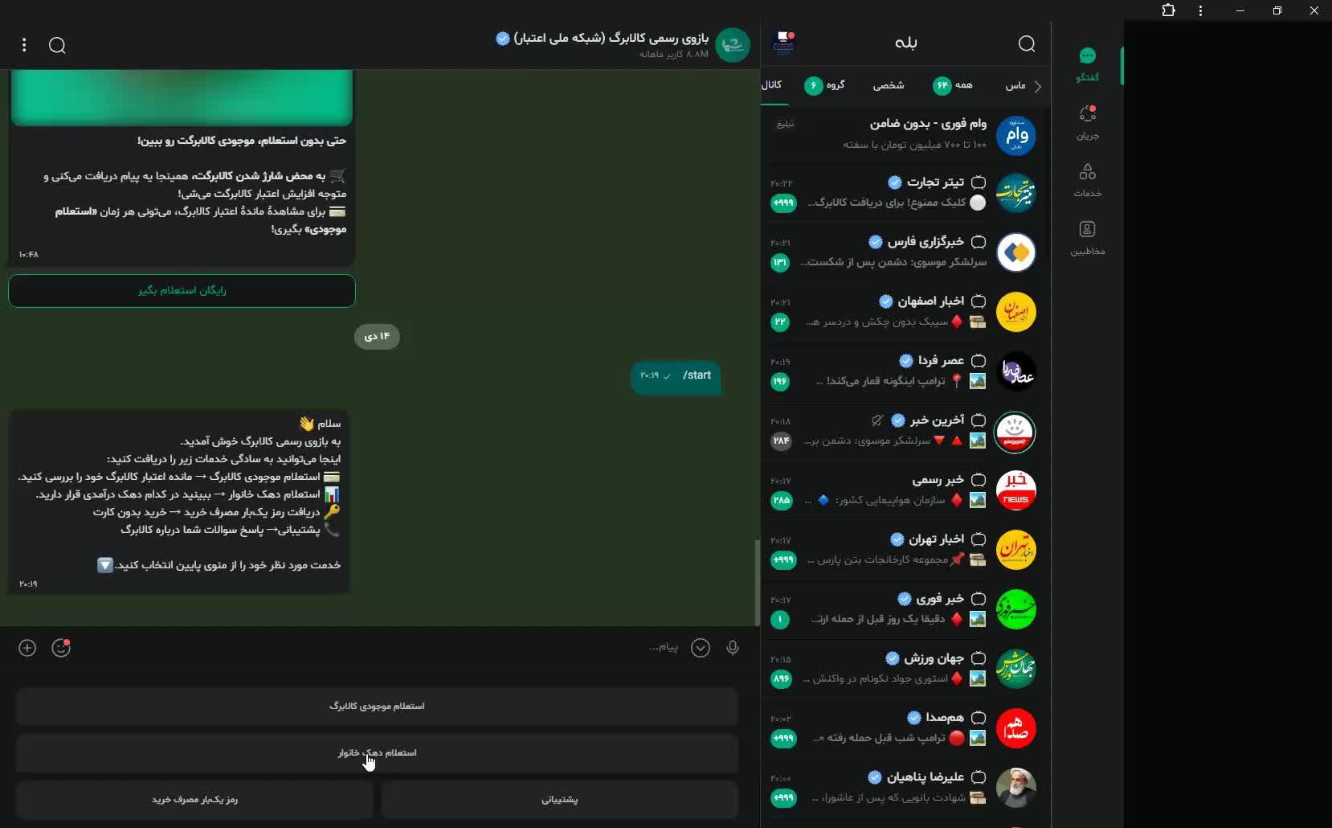Click the plus attachment icon
This screenshot has height=828, width=1332.
coord(27,648)
